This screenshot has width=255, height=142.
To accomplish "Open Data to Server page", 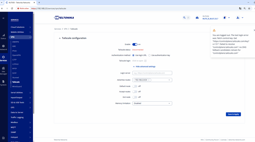I will coord(17,112).
